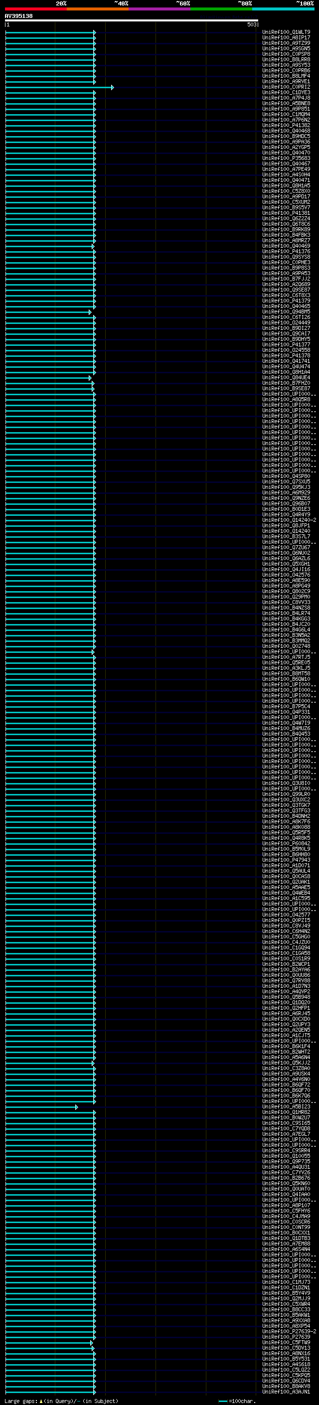
Task: Select hit UniRef100_Q8H1A5
Action: [x=286, y=186]
